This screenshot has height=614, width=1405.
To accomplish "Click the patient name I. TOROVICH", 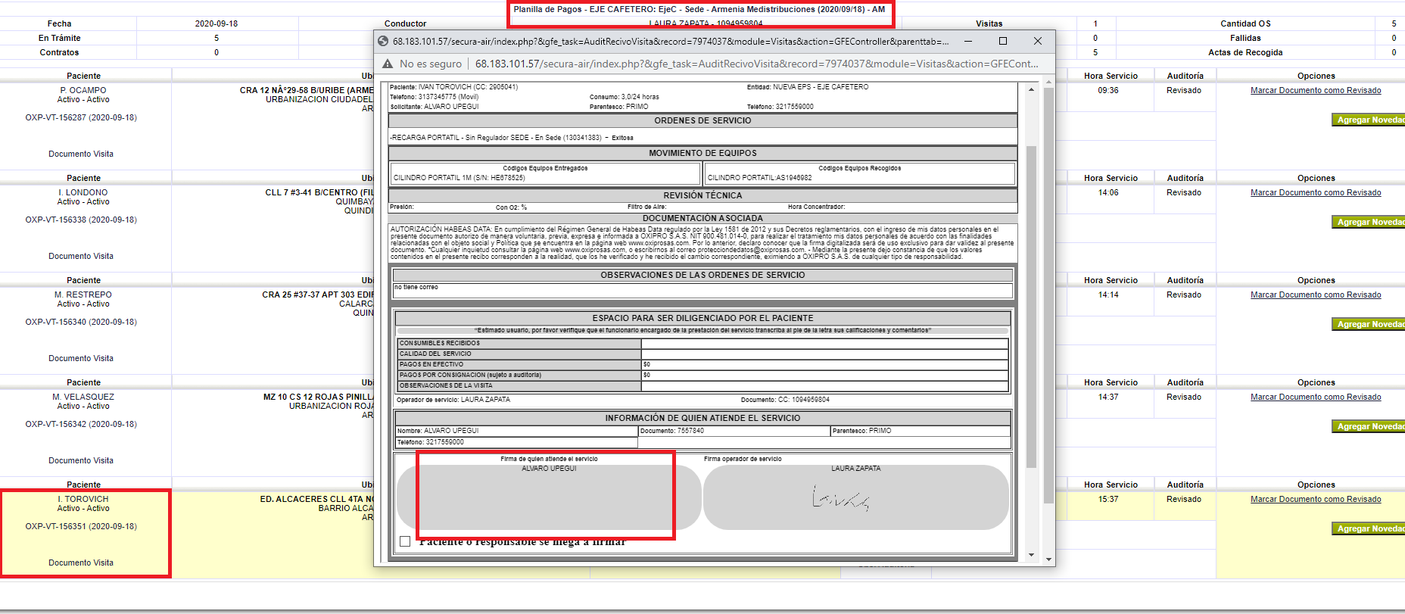I will point(83,499).
